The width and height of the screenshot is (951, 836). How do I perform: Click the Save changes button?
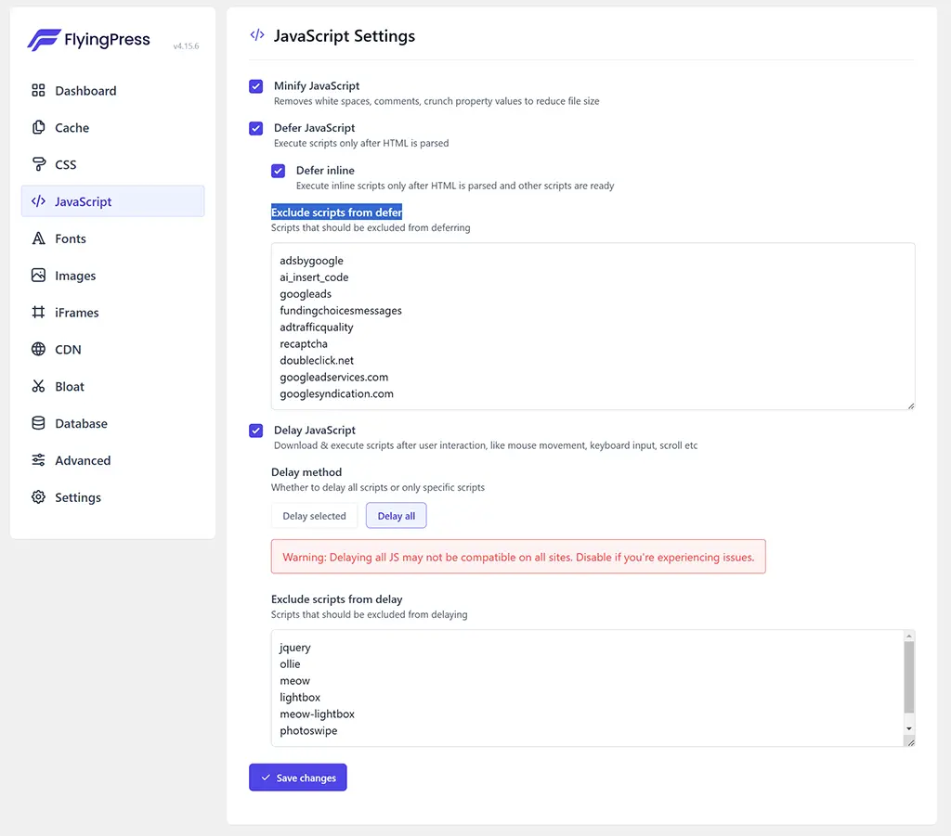coord(297,777)
